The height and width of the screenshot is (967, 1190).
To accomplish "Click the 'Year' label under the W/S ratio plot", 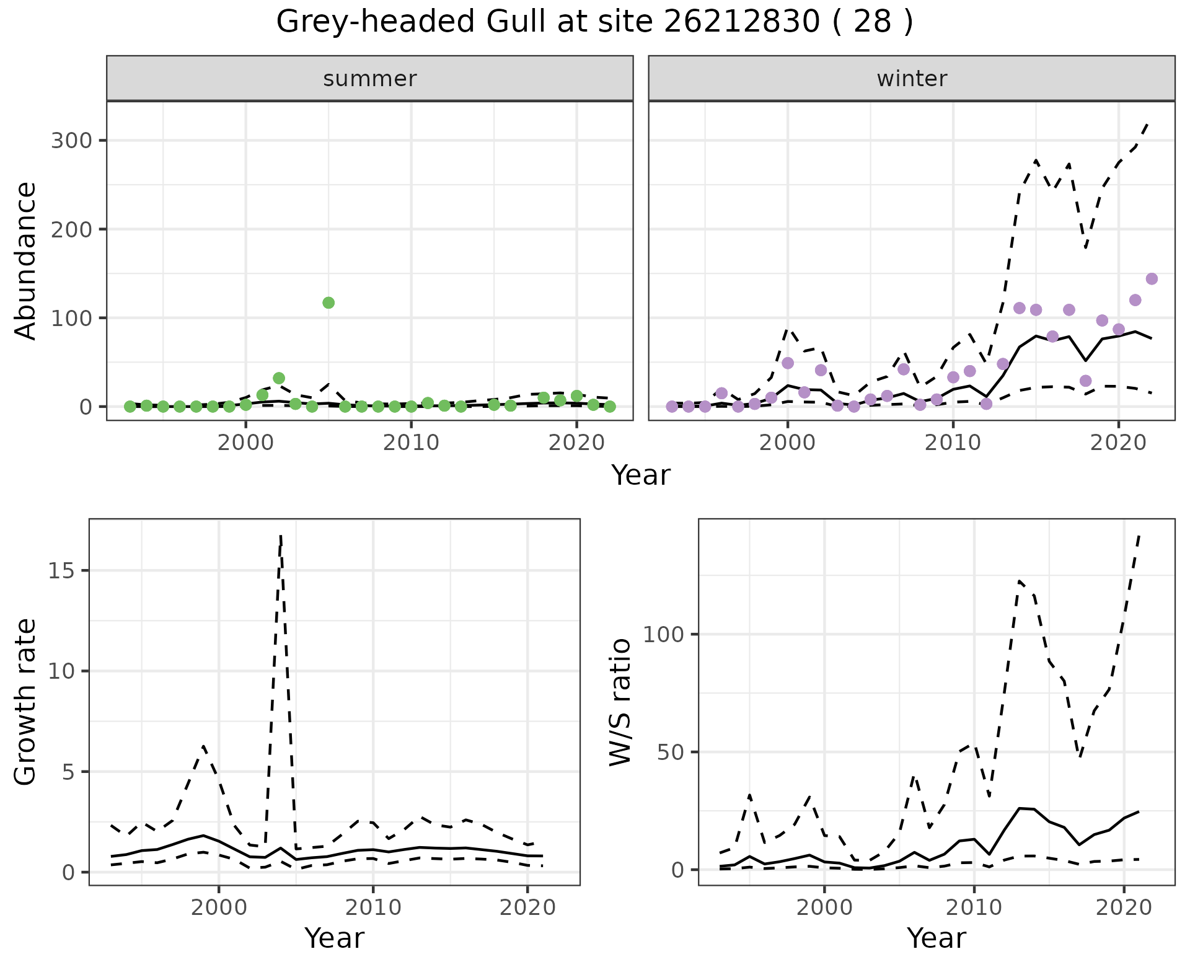I will tap(936, 938).
